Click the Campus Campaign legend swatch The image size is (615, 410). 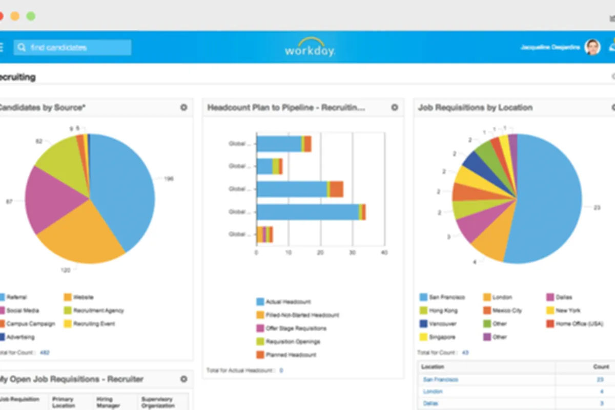[2, 323]
